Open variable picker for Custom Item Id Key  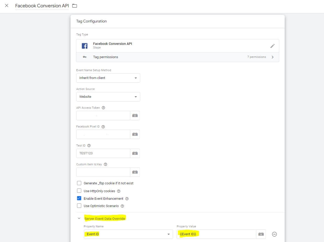135,172
